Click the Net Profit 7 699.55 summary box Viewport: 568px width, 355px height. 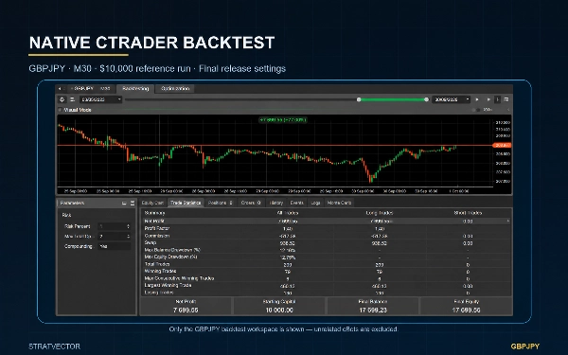186,306
